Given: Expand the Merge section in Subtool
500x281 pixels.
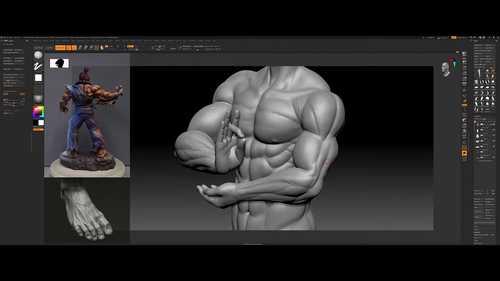Looking at the screenshot, I should click(x=477, y=229).
